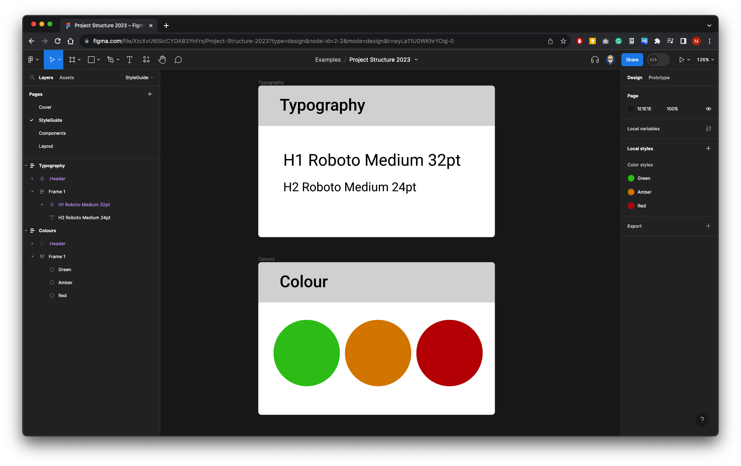741x466 pixels.
Task: Switch to the Design tab
Action: tap(635, 78)
